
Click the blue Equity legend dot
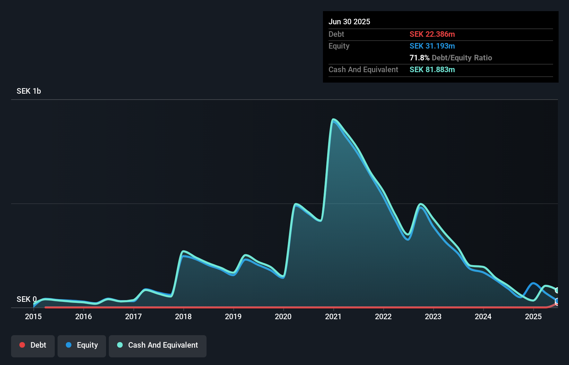69,345
